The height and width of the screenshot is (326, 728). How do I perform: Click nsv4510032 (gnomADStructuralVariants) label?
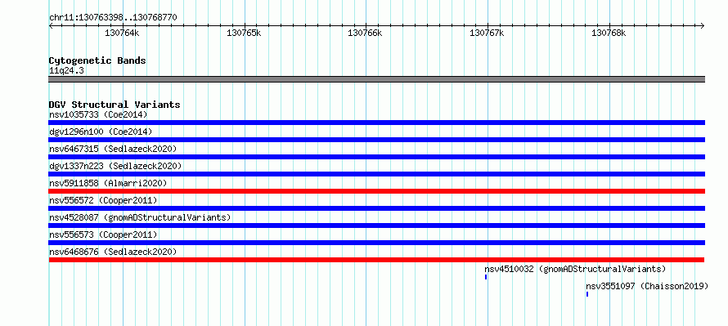click(575, 269)
